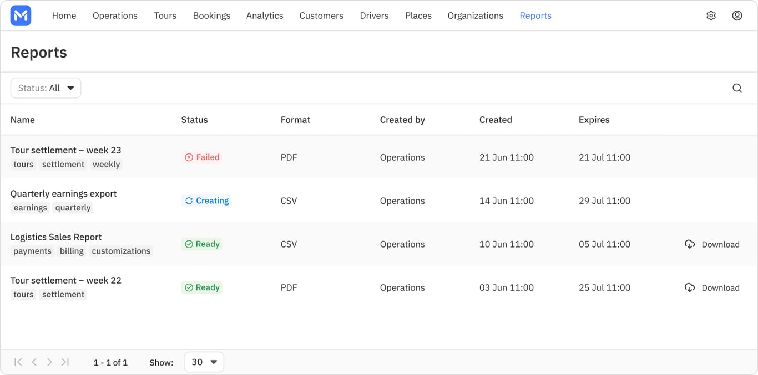Click download icon for Tour settlement week 22
Viewport: 758px width, 375px height.
pos(690,287)
